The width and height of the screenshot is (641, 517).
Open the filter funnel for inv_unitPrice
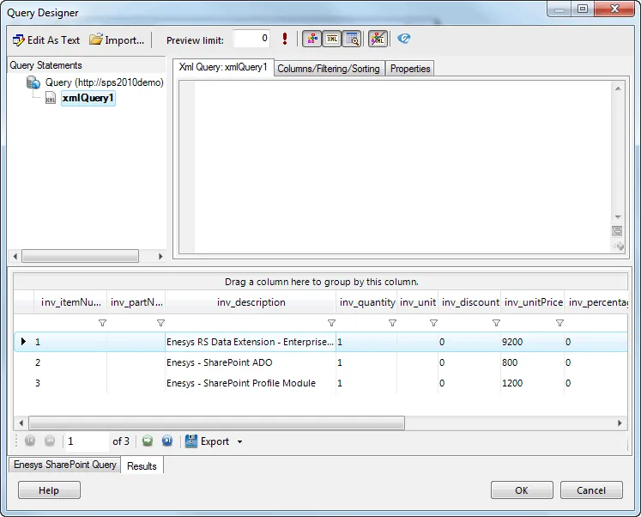coord(560,323)
